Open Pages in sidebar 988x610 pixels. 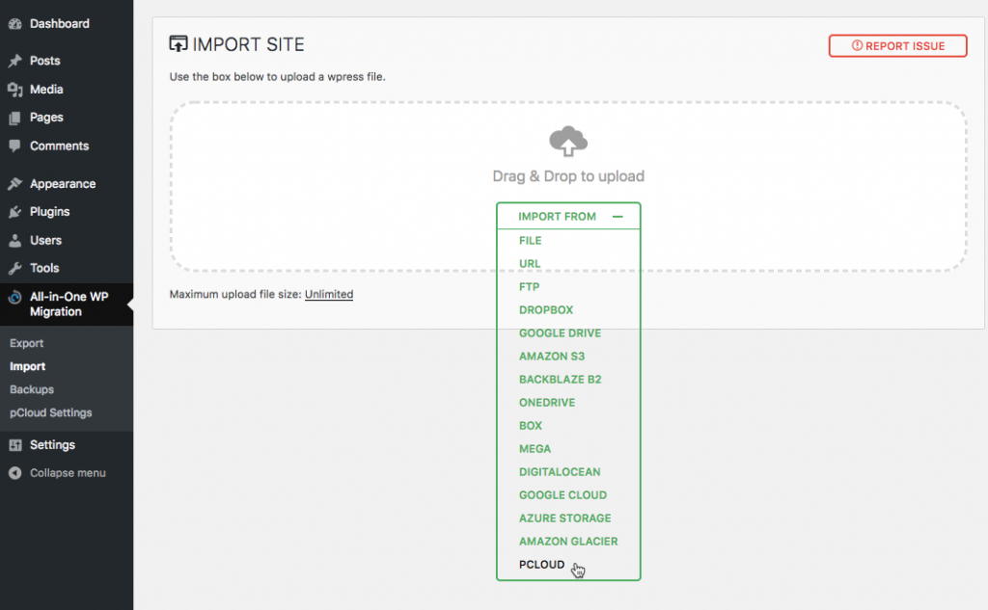[x=46, y=118]
